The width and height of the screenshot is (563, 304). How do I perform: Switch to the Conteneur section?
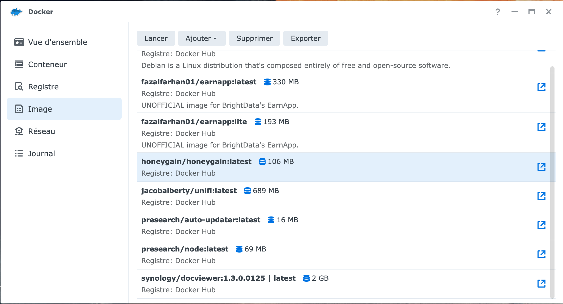pos(64,64)
